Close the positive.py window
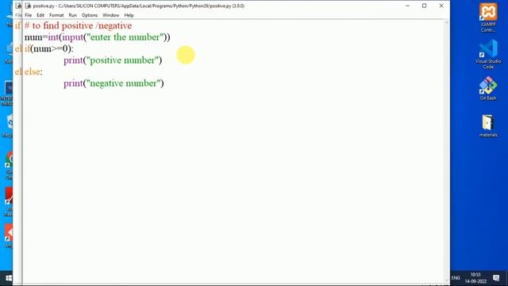 441,6
